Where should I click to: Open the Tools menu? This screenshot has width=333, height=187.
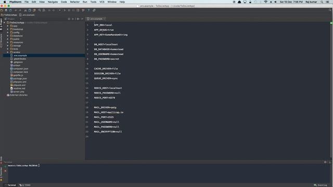[x=93, y=2]
